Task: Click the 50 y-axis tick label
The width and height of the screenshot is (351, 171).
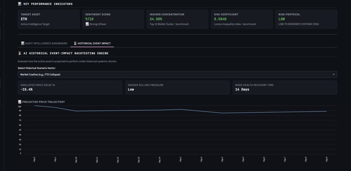Action: coord(20,130)
